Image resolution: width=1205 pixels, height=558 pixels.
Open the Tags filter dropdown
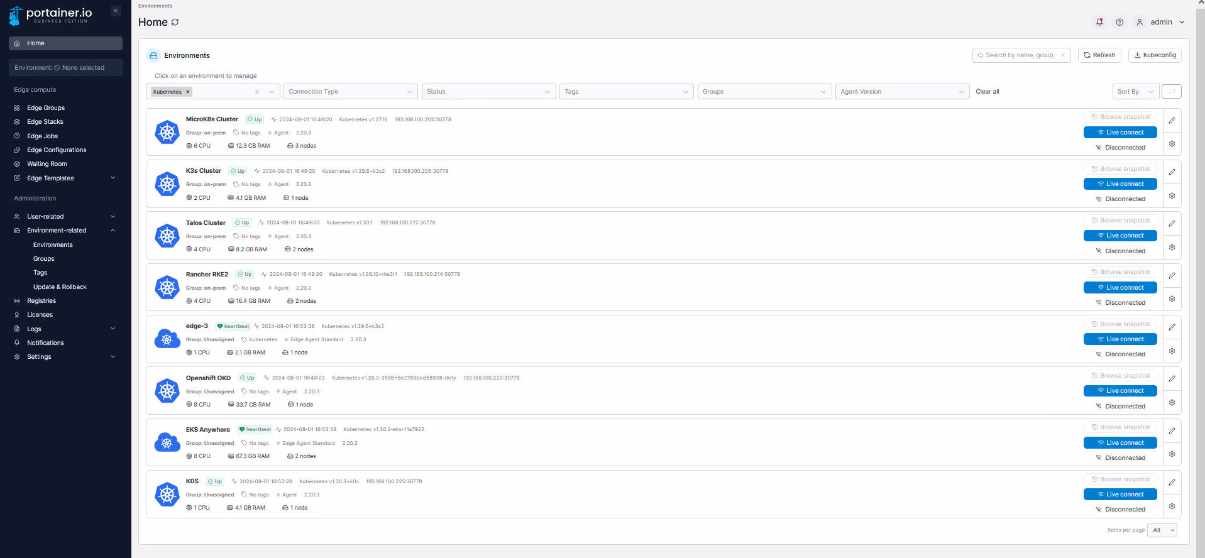[x=627, y=92]
